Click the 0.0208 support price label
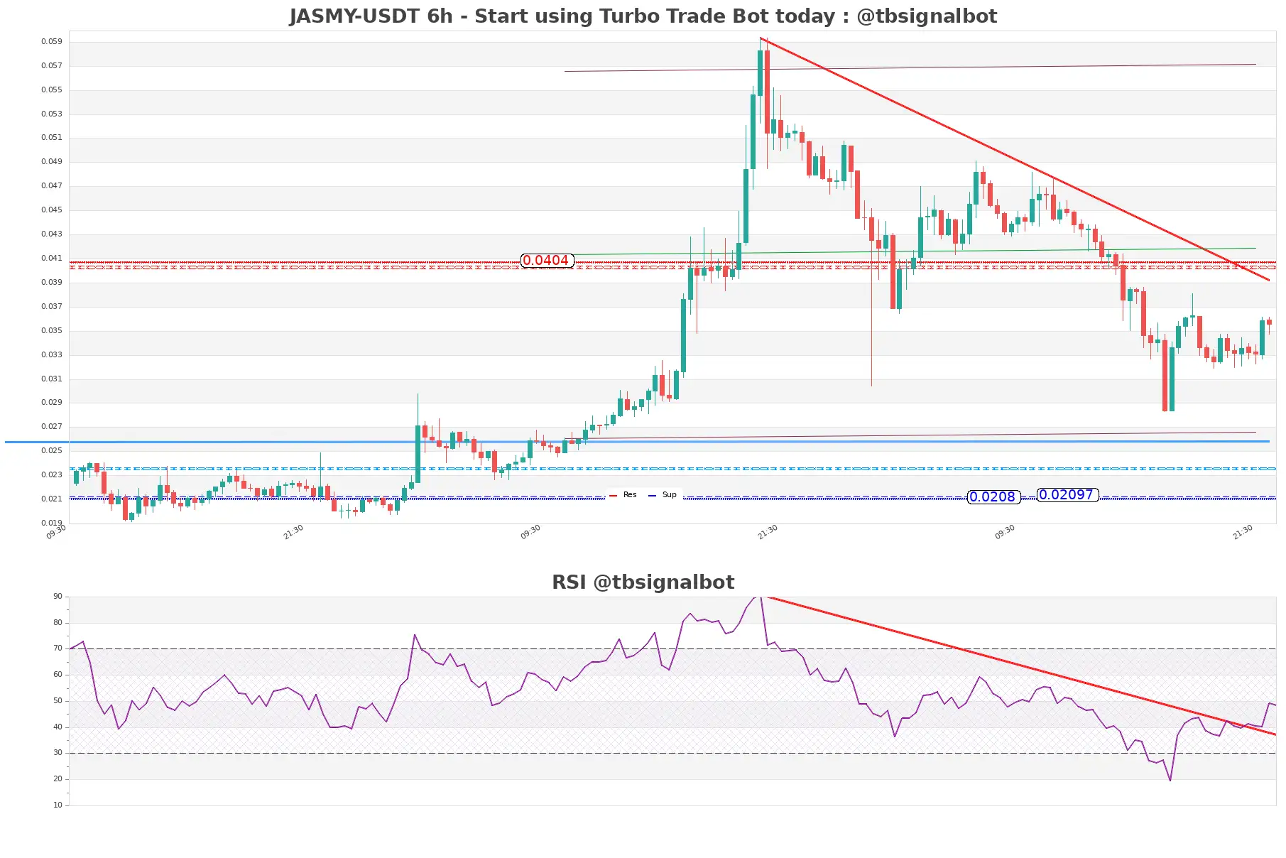The height and width of the screenshot is (858, 1286). click(993, 497)
